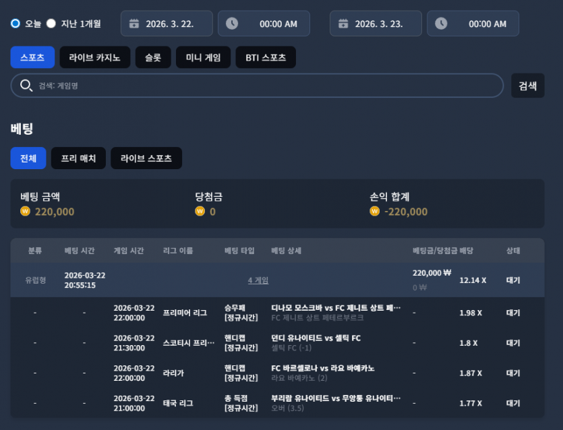Select the 지난 1개월 radio button
563x430 pixels.
[x=51, y=24]
